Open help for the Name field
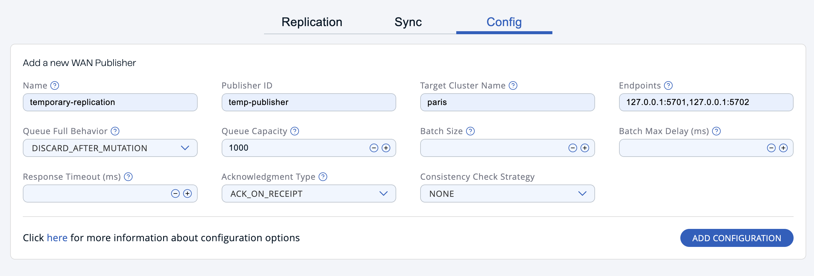The width and height of the screenshot is (814, 276). click(x=54, y=85)
